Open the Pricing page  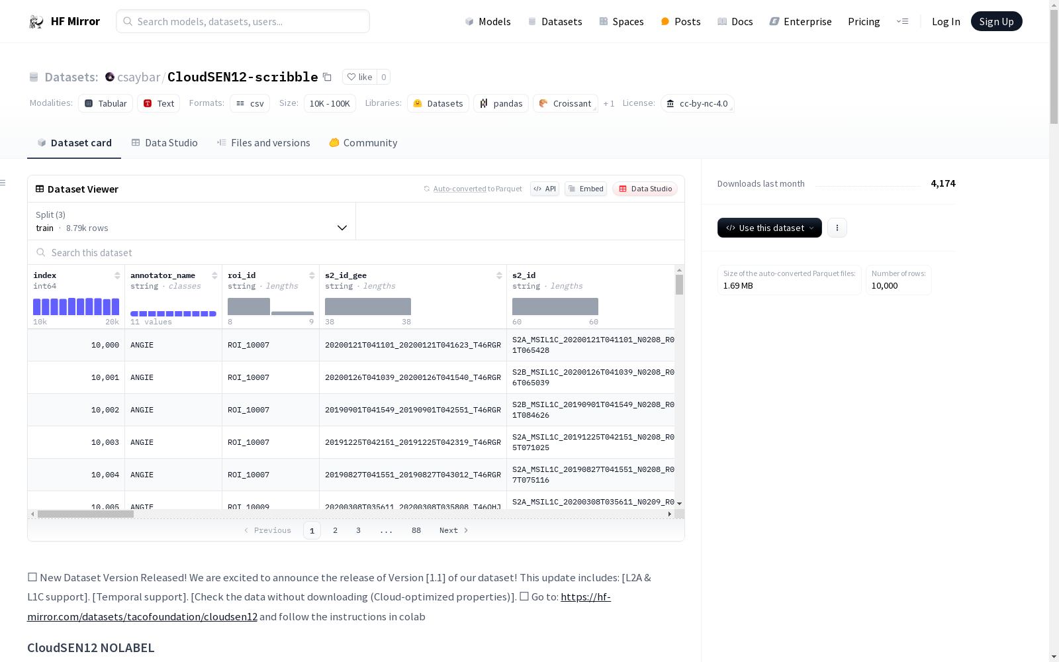tap(864, 21)
